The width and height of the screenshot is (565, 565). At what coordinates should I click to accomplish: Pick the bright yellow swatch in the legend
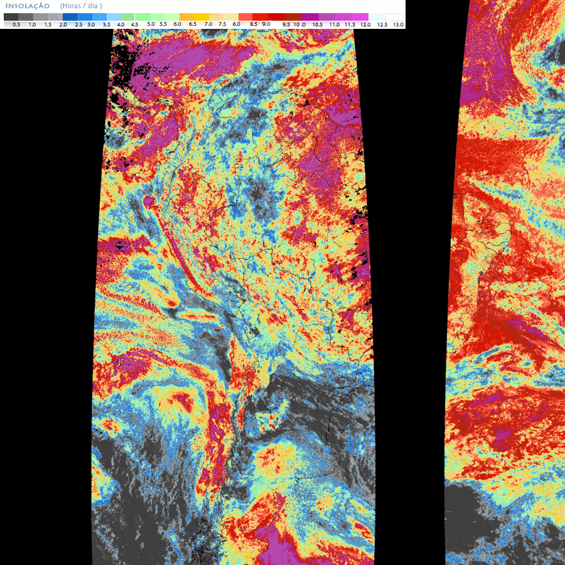point(202,17)
